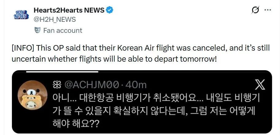Image resolution: width=280 pixels, height=135 pixels.
Task: Open the Grok slashed-circle icon
Action: (x=255, y=10)
